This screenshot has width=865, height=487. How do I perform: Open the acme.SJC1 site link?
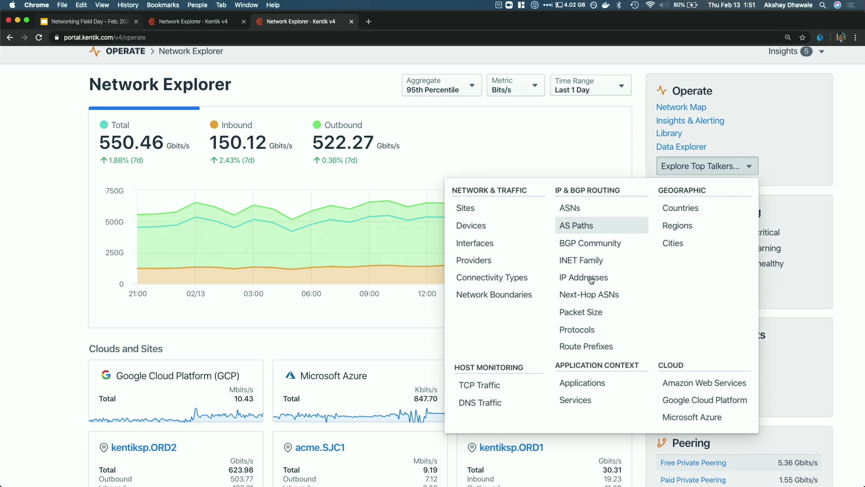coord(320,448)
